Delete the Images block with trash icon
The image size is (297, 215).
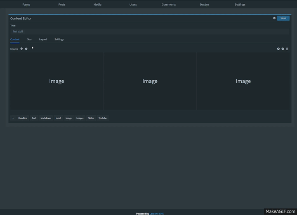pyautogui.click(x=287, y=49)
